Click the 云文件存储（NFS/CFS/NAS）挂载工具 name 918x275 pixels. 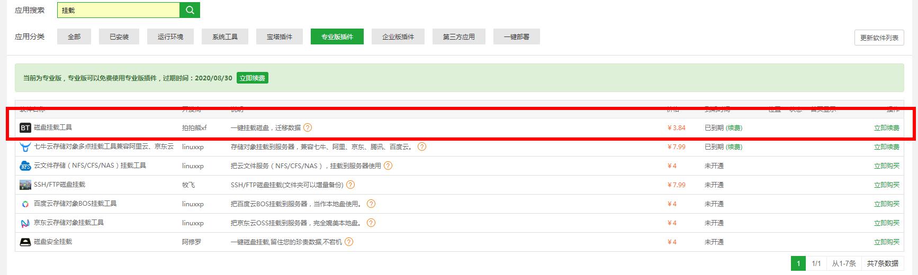point(90,166)
